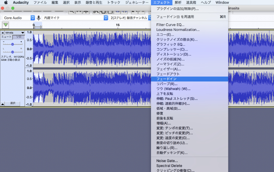Select ワウ (Wahwah) (W)... effect
This screenshot has width=274, height=172.
(190, 89)
